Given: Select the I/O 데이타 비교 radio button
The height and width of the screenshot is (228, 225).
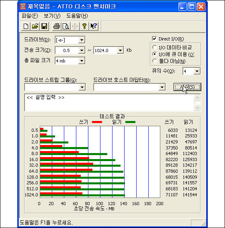Looking at the screenshot, I should click(155, 47).
